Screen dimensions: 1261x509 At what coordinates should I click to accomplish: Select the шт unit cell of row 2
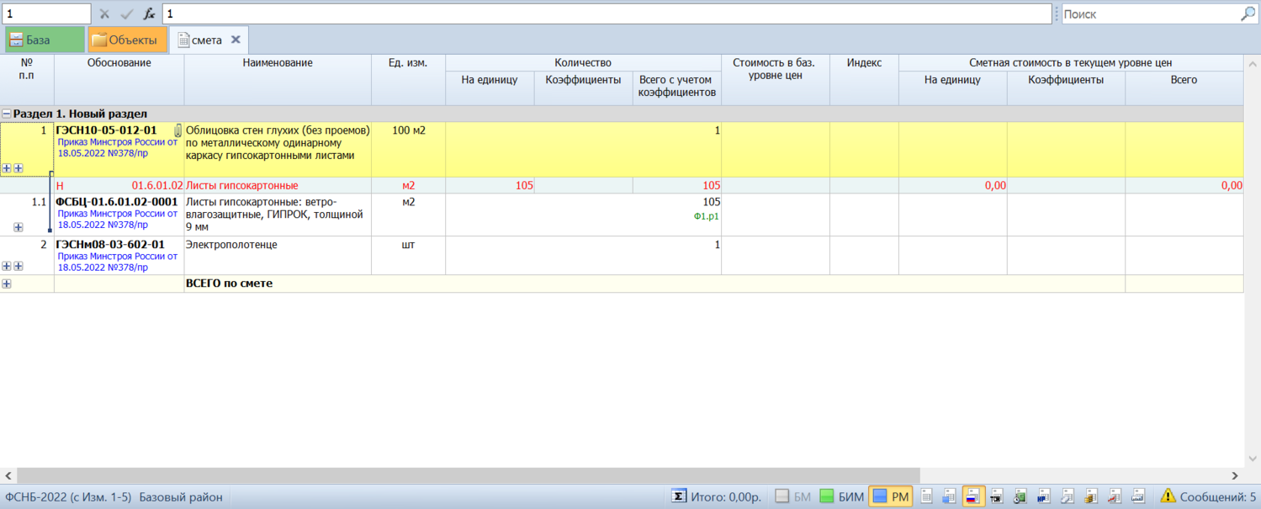(408, 255)
